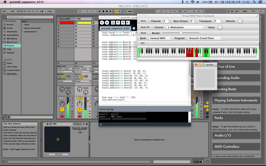Screen dimensions: 266x166
Task: Set track 1 monitor to In
Action: coord(59,77)
